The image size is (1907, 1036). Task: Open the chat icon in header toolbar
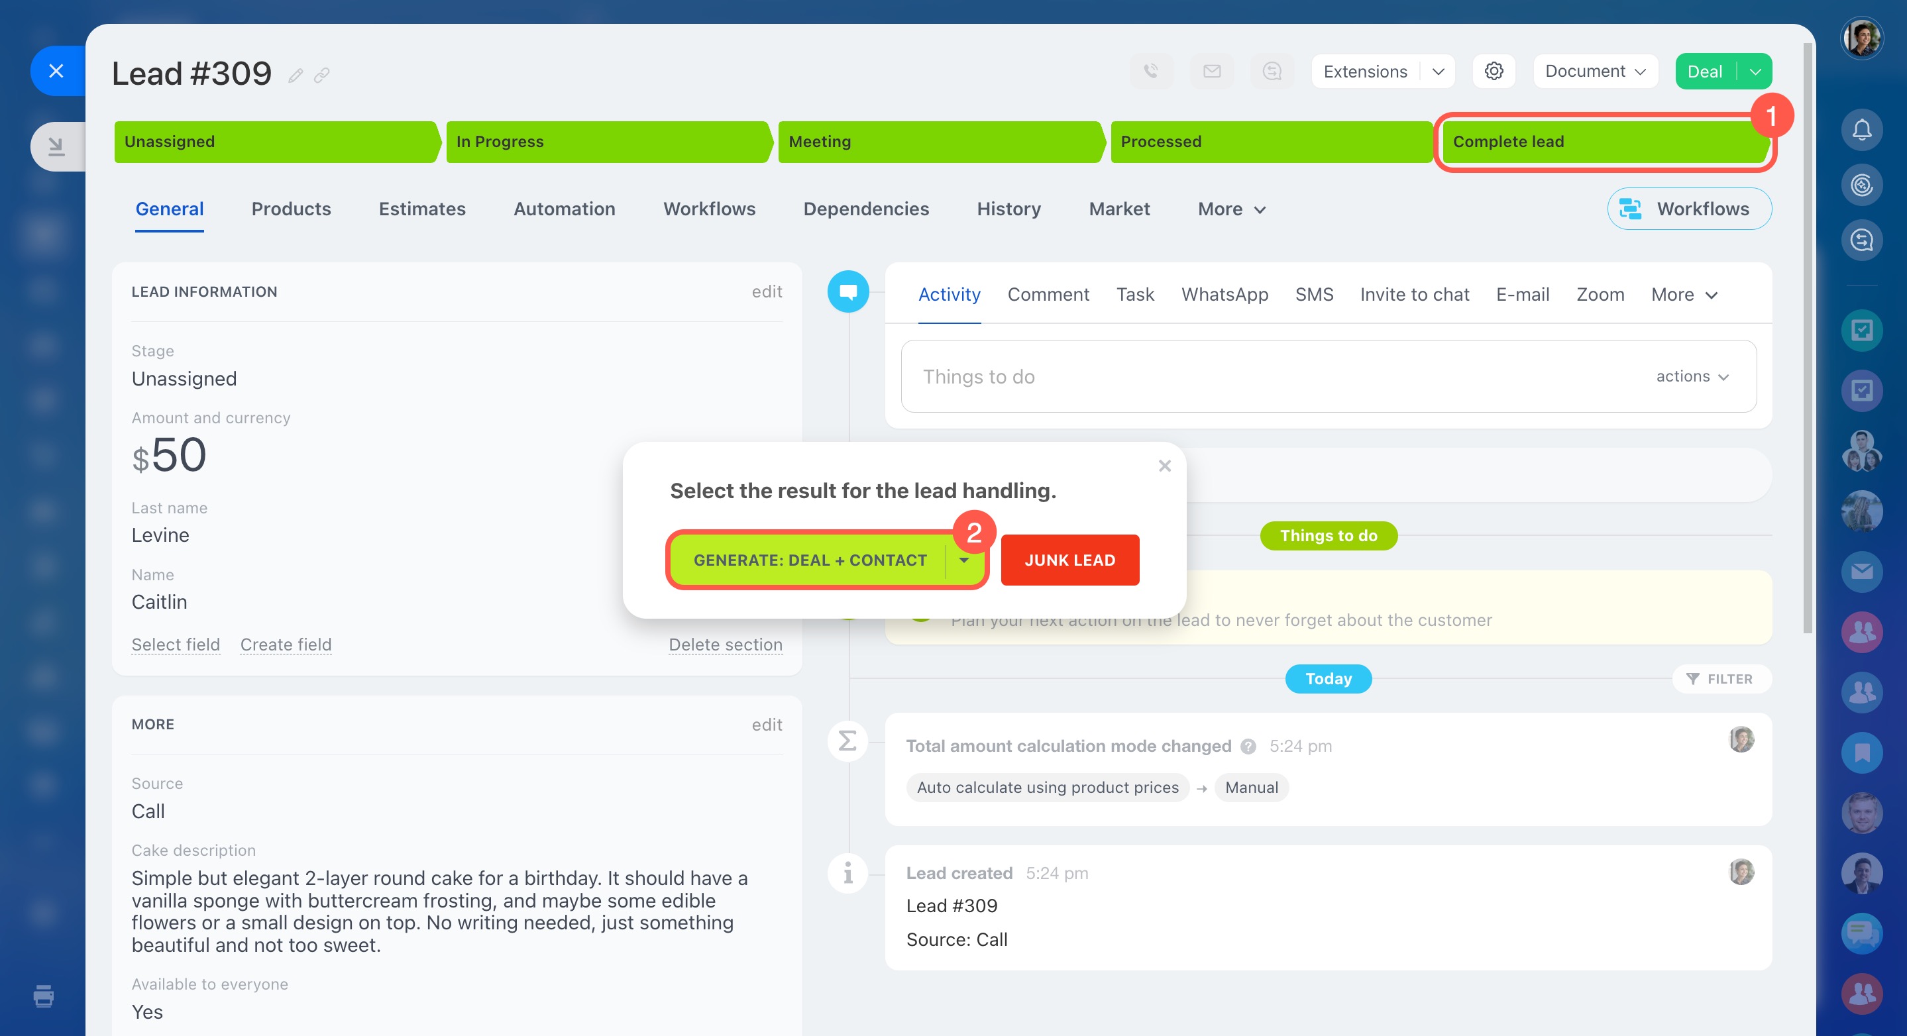pyautogui.click(x=1272, y=71)
